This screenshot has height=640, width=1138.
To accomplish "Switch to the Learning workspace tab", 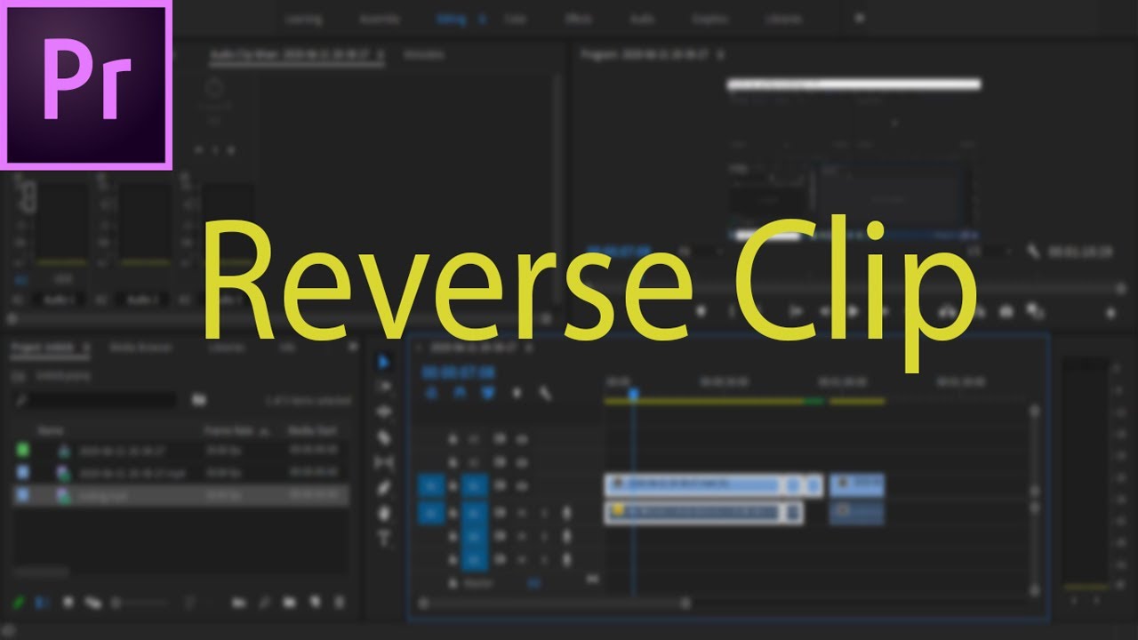I will pyautogui.click(x=304, y=19).
